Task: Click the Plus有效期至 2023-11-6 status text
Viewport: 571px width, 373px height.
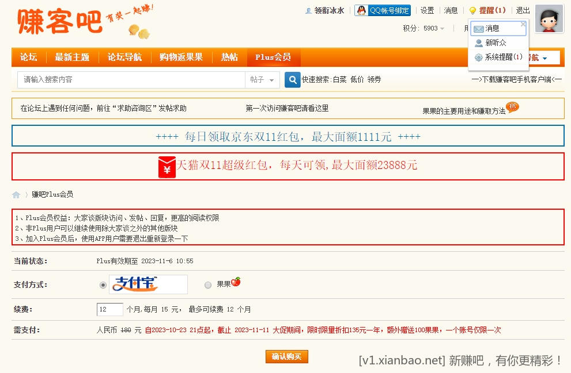Action: tap(145, 261)
